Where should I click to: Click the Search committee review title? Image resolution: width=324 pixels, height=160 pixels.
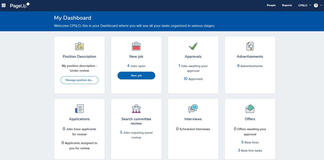[x=136, y=121]
